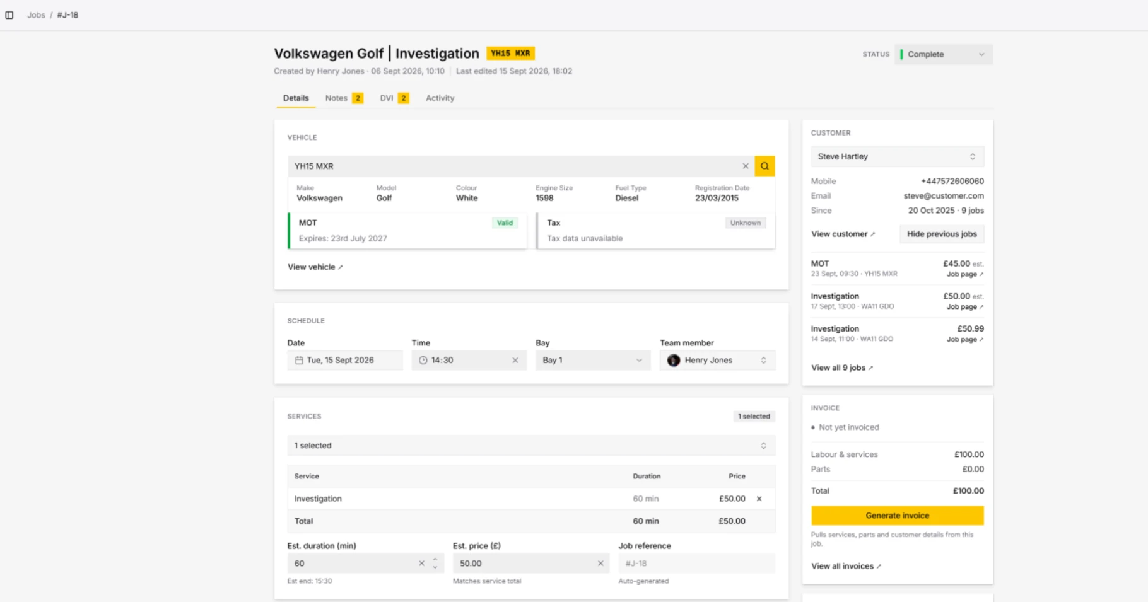Open the Team member selector
This screenshot has height=602, width=1148.
(718, 361)
